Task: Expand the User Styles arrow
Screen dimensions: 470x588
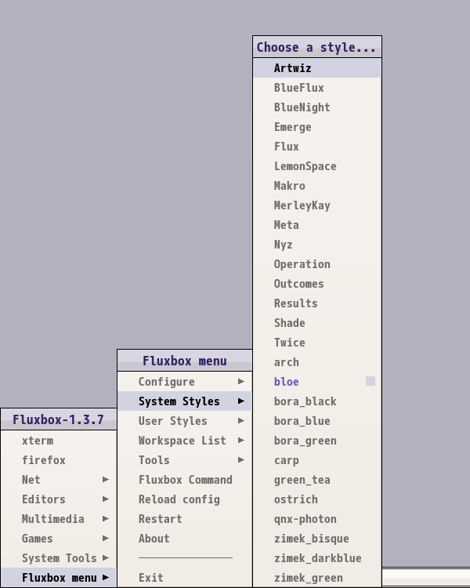Action: tap(241, 421)
